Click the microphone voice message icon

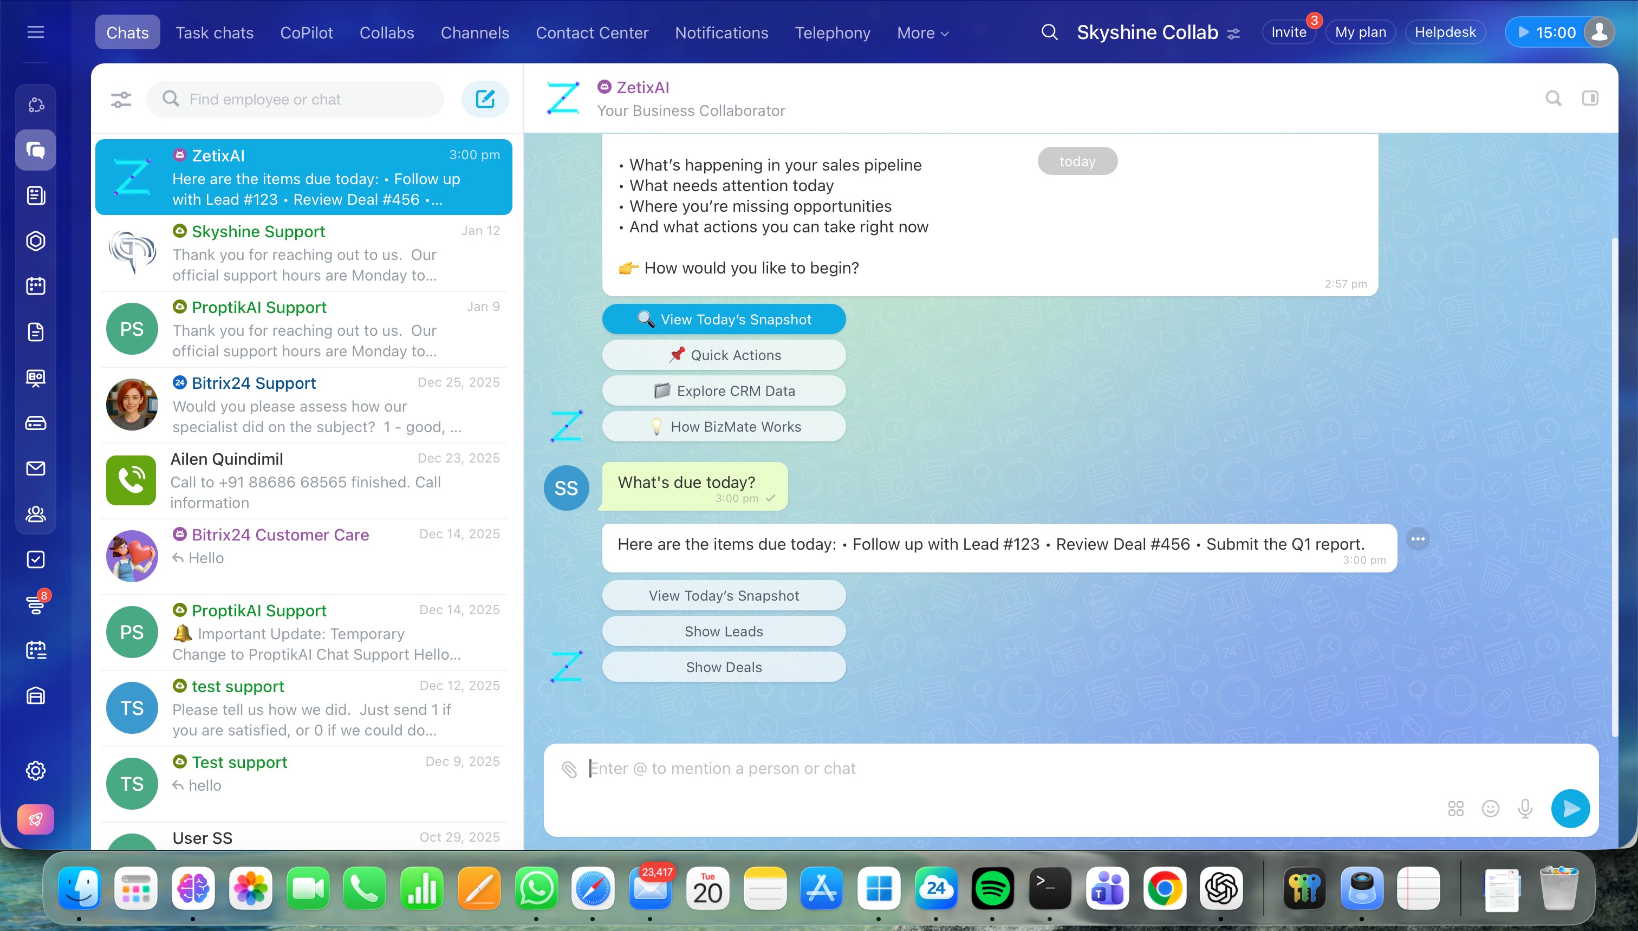tap(1525, 809)
